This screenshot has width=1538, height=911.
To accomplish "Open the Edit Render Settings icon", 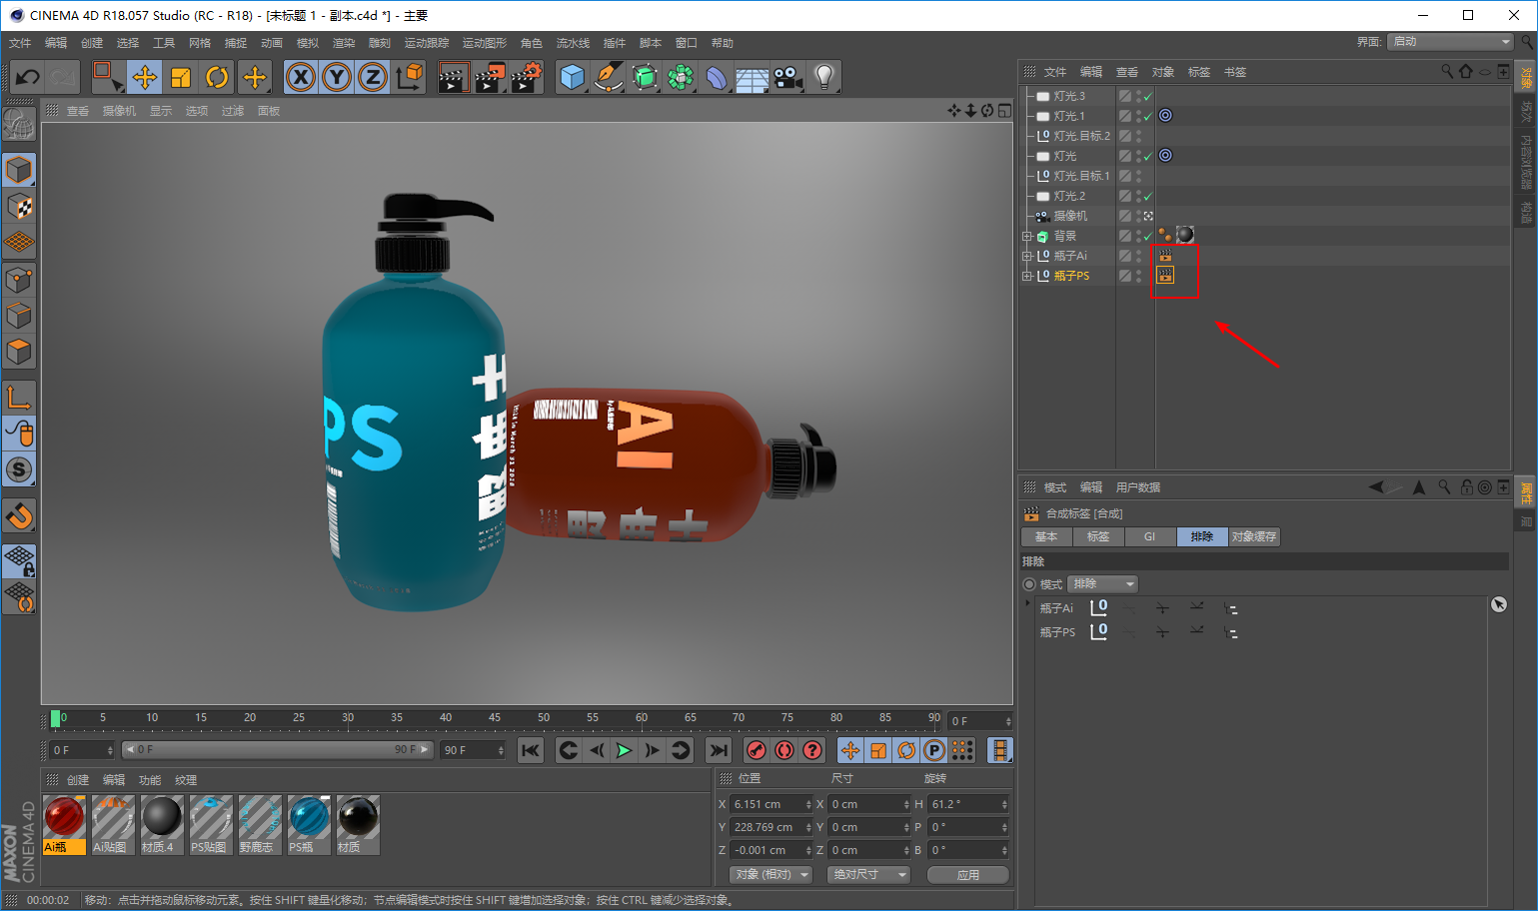I will coord(526,77).
